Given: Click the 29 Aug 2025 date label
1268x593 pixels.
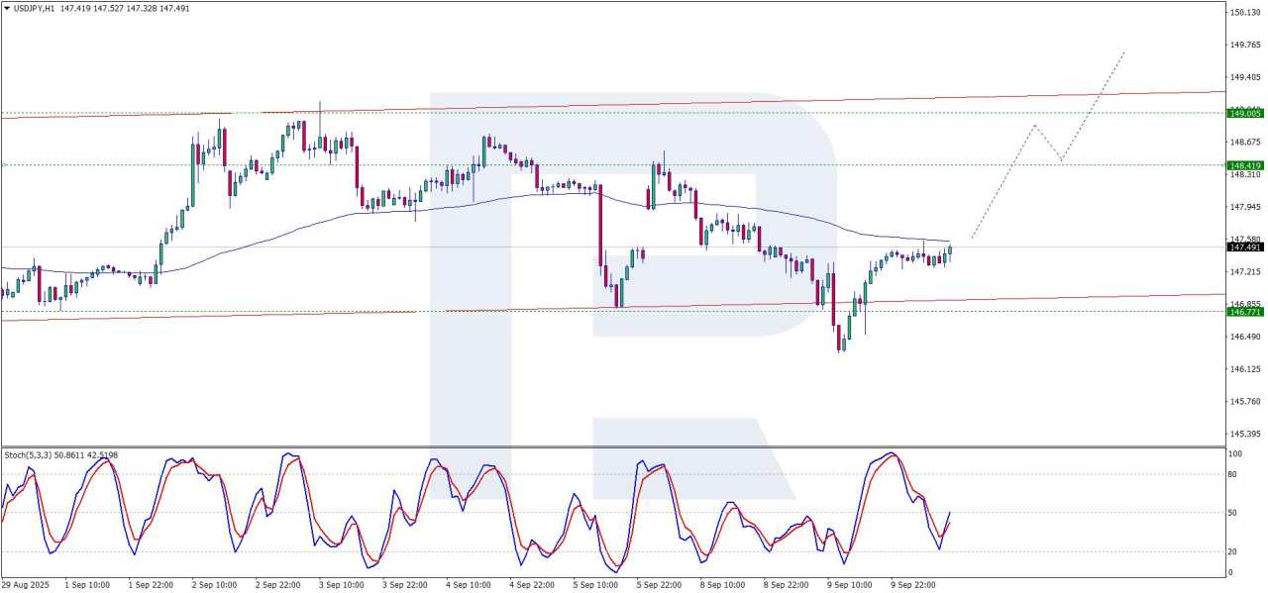Looking at the screenshot, I should click(23, 585).
